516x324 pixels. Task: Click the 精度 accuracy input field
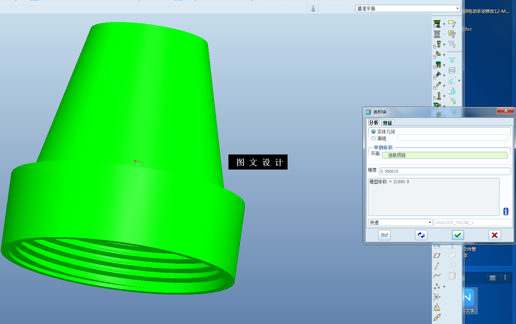pyautogui.click(x=445, y=171)
